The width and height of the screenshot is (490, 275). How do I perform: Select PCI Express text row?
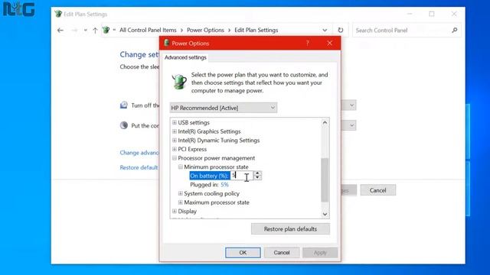tap(192, 149)
